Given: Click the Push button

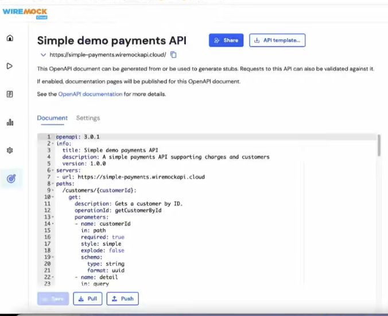Looking at the screenshot, I should coord(122,299).
